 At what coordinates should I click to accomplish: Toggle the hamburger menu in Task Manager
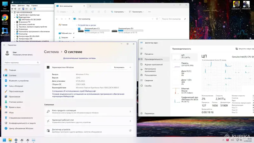[x=141, y=49]
